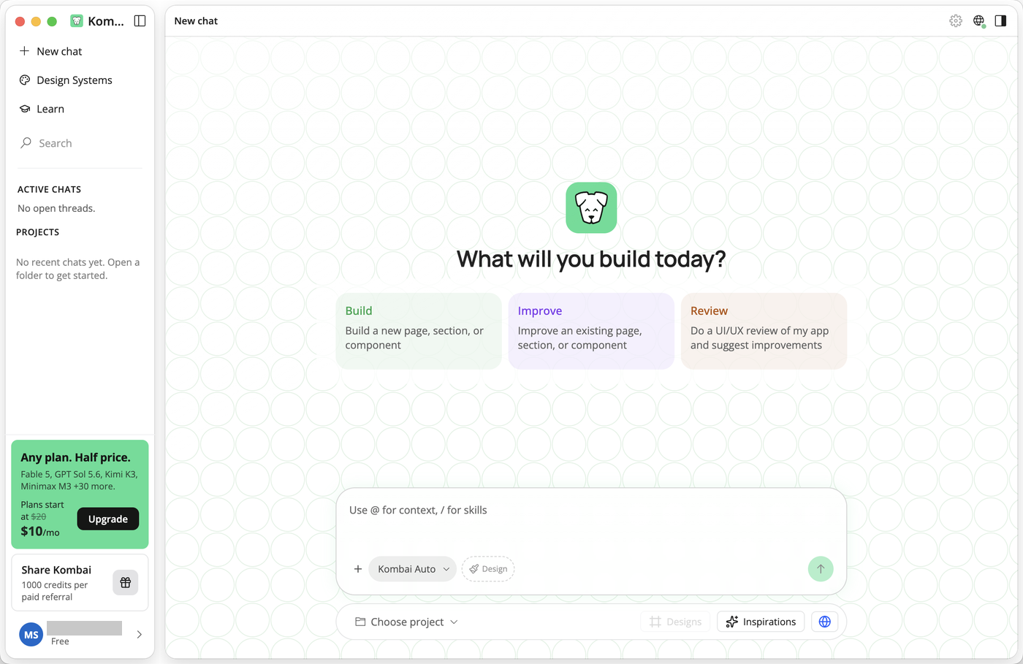Screen dimensions: 1023x664
Task: Click the graduation cap icon beside Learn
Action: coord(25,109)
